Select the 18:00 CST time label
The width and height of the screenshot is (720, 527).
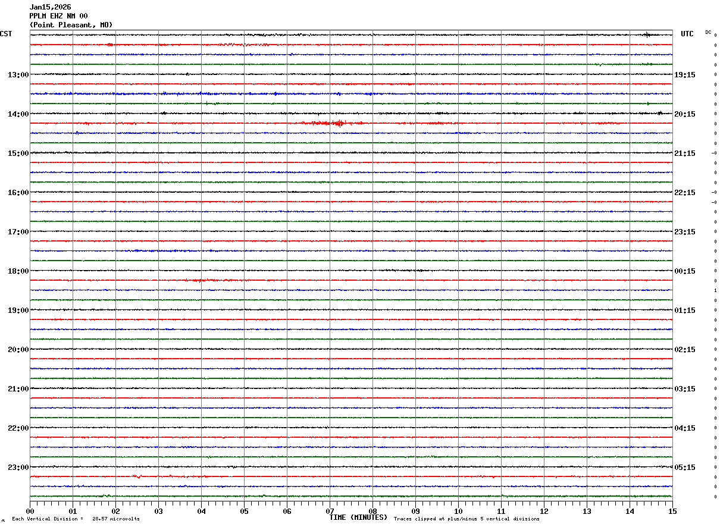(x=18, y=271)
